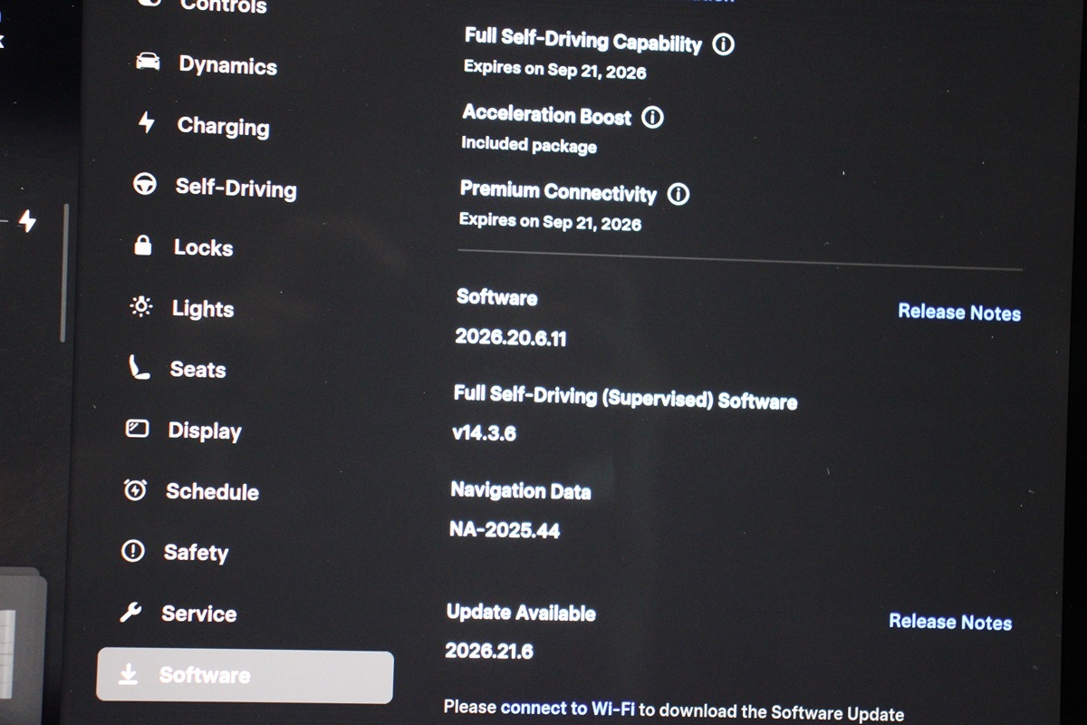This screenshot has width=1087, height=725.
Task: Click the Acceleration Boost label
Action: click(x=547, y=114)
